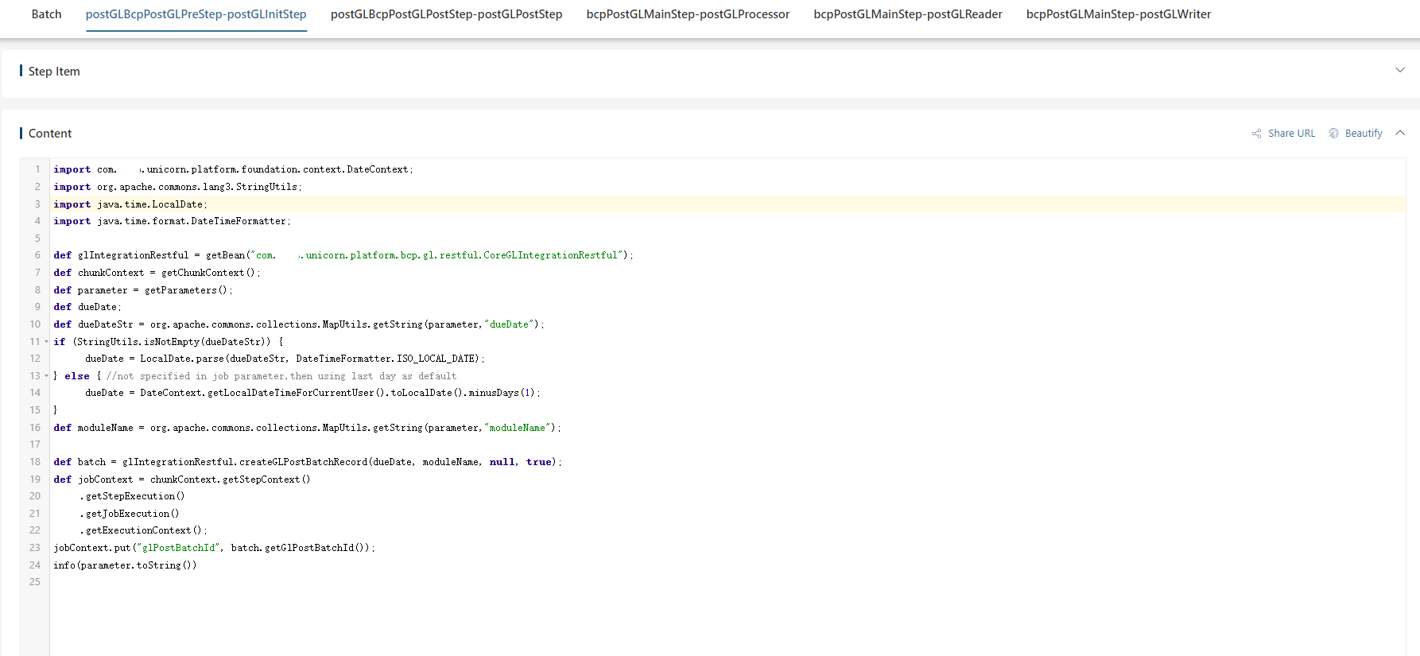Screen dimensions: 1420x656
Task: Go to the bcpPostGLMainStep-postGLWriter tab
Action: [1119, 14]
